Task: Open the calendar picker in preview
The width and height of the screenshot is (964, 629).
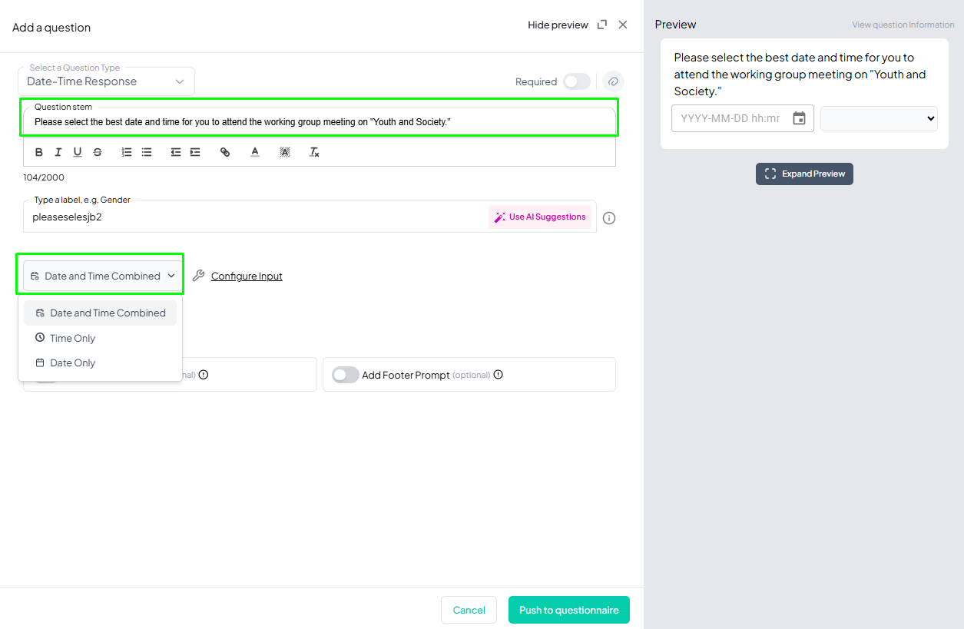Action: pyautogui.click(x=799, y=118)
